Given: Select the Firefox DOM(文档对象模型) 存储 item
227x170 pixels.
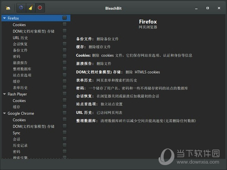Looking at the screenshot, I should click(33, 31).
